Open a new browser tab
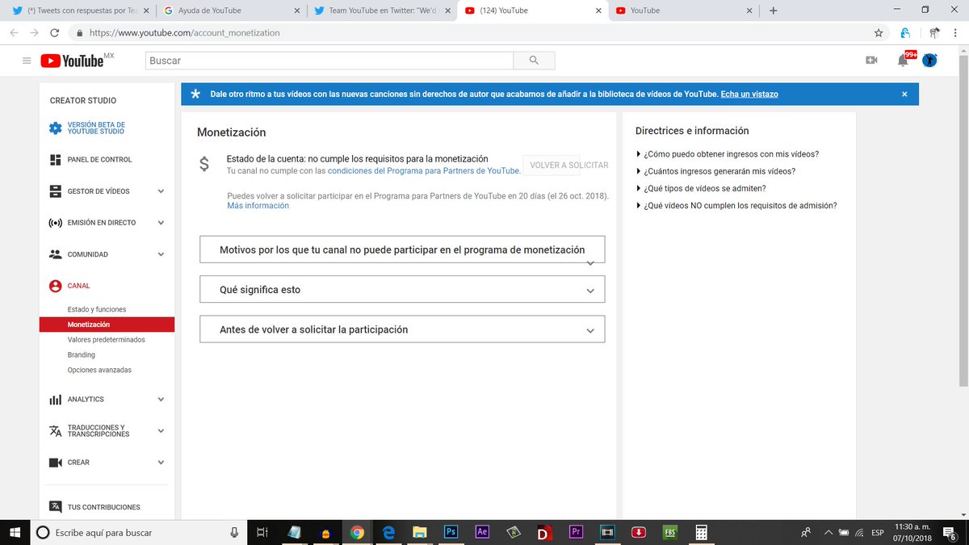This screenshot has width=969, height=545. click(x=773, y=10)
